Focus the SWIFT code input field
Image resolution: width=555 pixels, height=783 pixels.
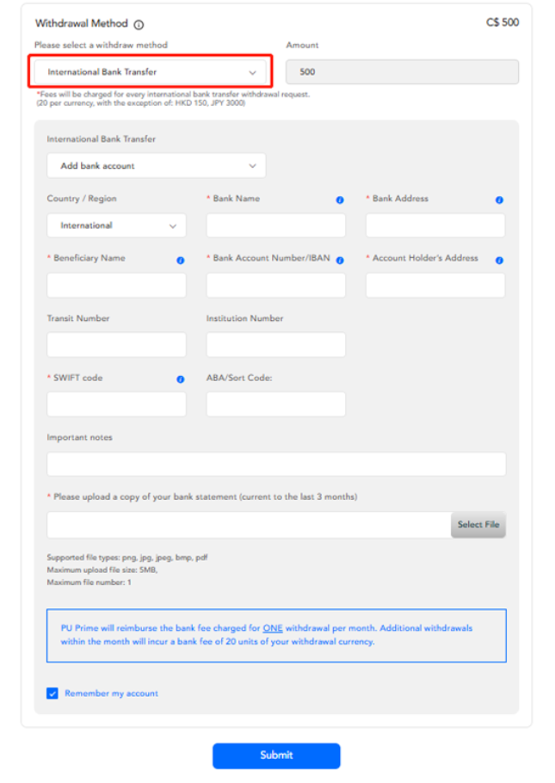(x=116, y=404)
